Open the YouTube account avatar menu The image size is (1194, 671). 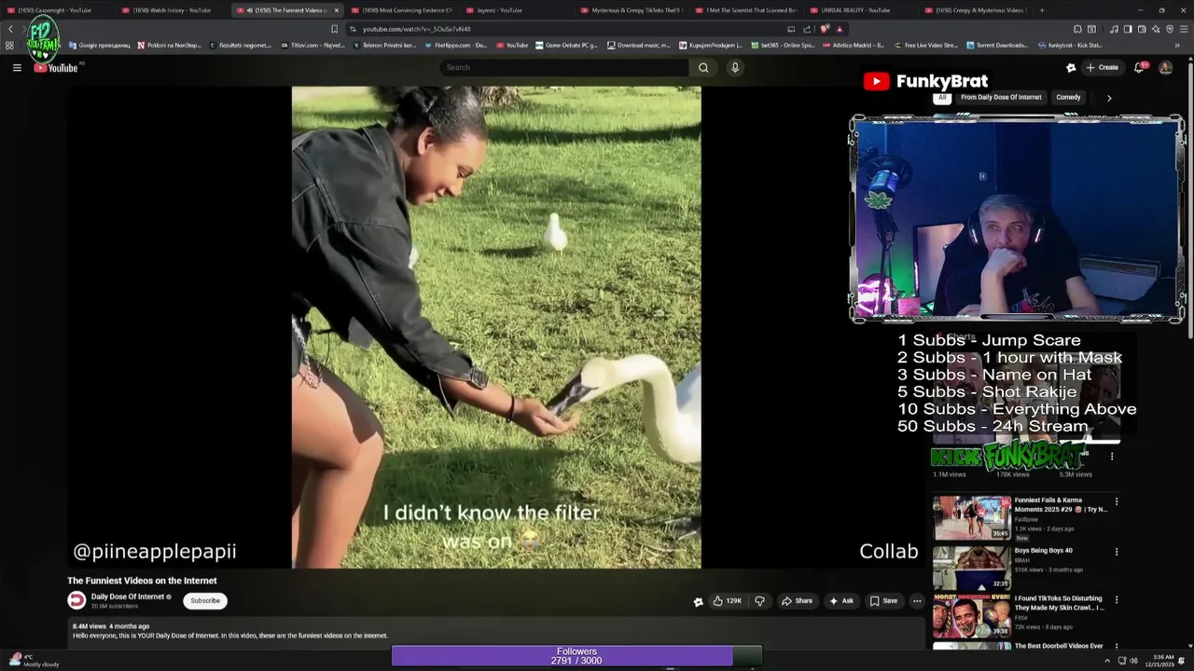tap(1165, 67)
